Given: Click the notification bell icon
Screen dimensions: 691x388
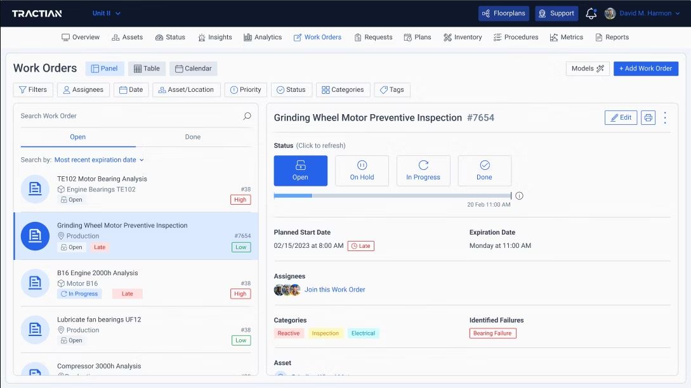Looking at the screenshot, I should tap(591, 13).
